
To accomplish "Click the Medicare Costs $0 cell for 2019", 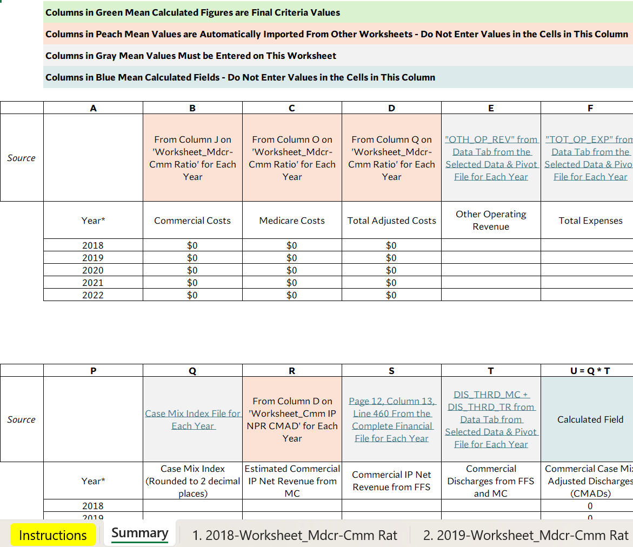I will pos(292,257).
